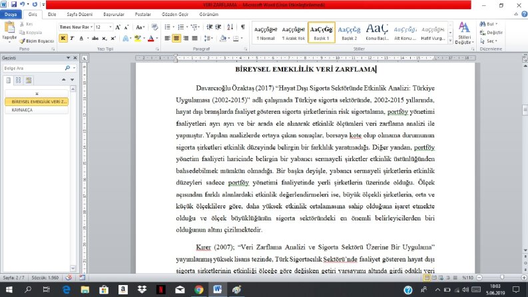Sort text A-Z icon
This screenshot has height=297, width=528.
point(230,27)
